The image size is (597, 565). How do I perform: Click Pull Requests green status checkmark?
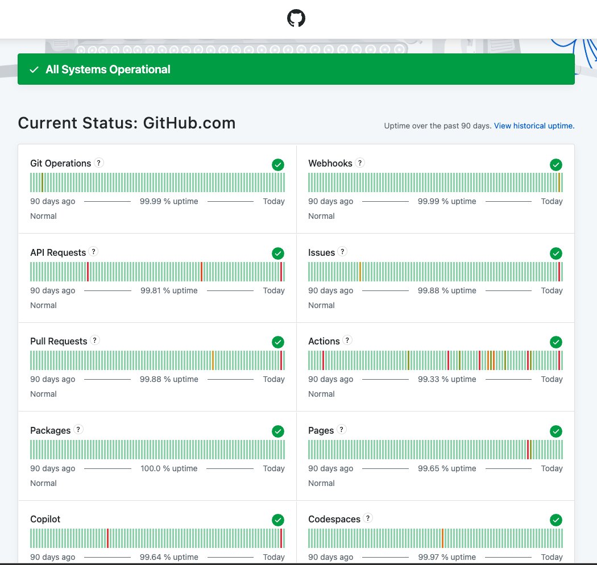[x=278, y=342]
